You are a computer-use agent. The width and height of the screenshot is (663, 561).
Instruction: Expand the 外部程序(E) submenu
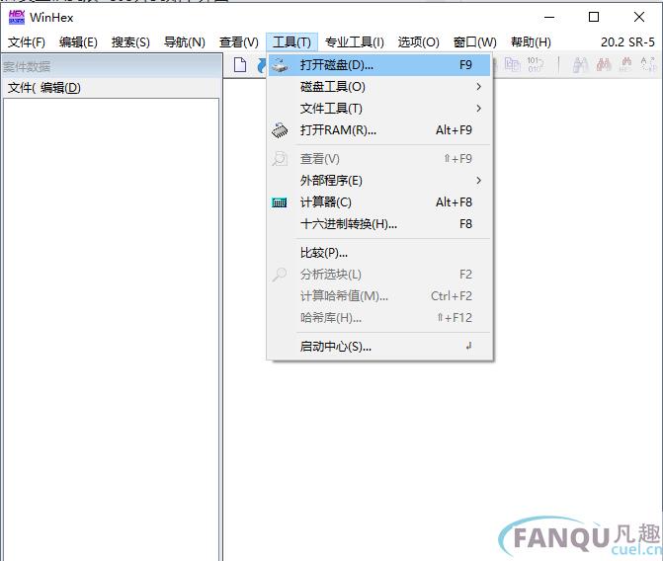pos(379,181)
